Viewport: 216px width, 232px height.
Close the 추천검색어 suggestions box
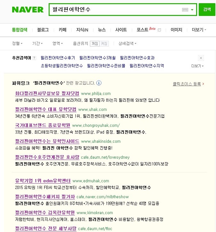coord(201,58)
